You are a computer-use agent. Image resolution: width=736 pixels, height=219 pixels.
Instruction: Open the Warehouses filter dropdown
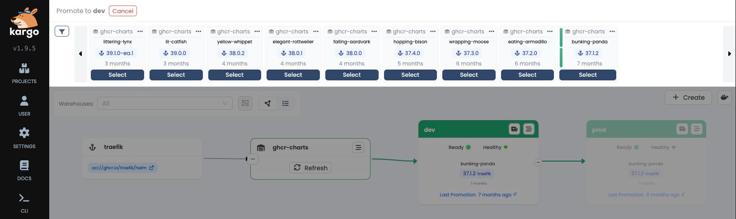coord(164,103)
